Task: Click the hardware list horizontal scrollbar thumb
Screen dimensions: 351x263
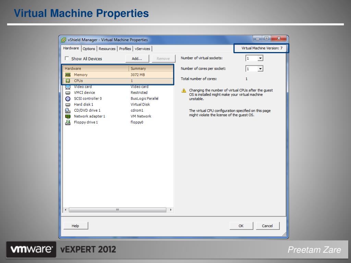Action: tap(118, 210)
